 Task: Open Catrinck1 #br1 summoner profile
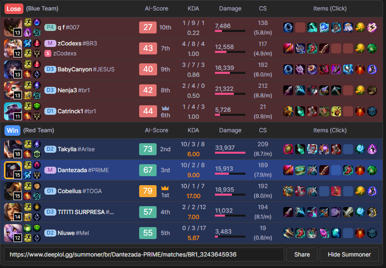[x=77, y=111]
